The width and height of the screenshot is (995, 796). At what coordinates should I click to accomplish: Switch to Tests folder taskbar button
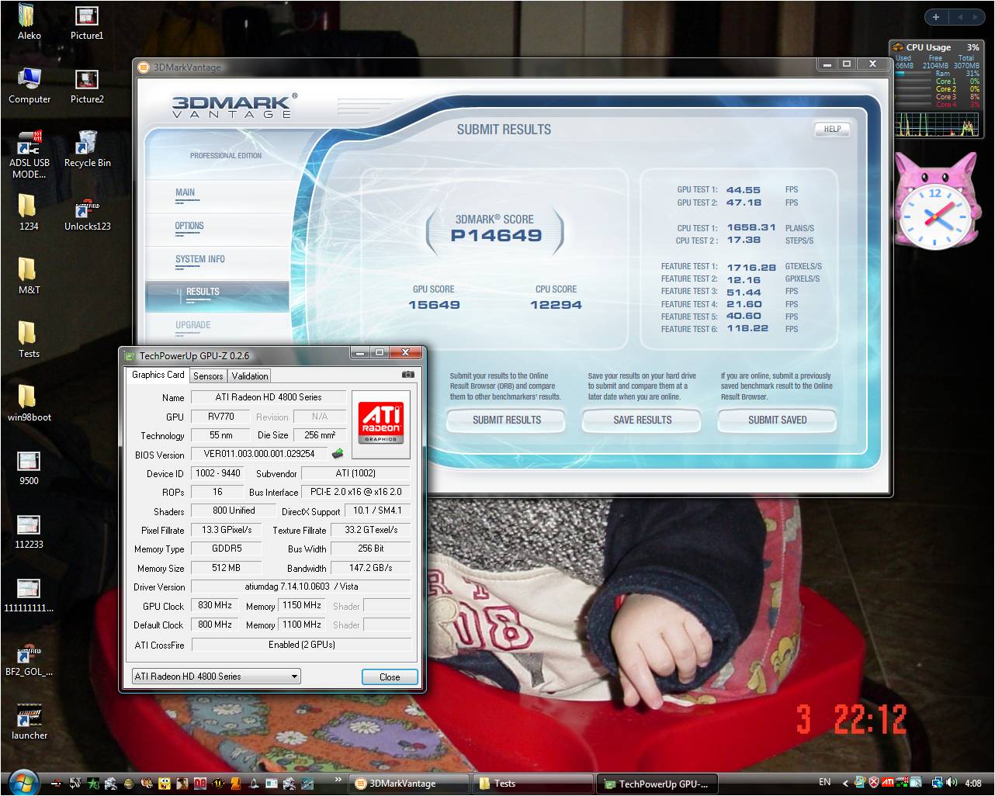534,784
